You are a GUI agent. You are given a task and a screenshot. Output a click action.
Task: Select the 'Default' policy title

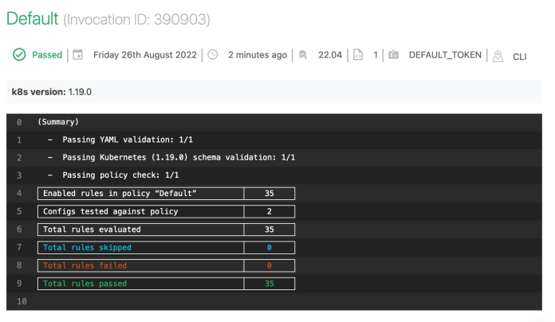pos(32,19)
